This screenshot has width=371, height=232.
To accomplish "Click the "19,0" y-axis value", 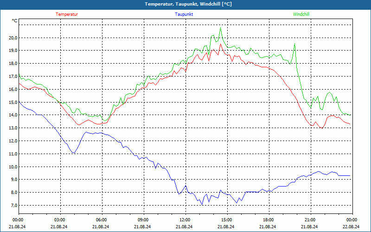I will (x=13, y=51).
